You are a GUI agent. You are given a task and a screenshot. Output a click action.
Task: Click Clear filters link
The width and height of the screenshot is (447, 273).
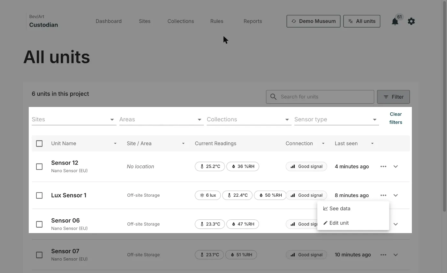tap(396, 118)
